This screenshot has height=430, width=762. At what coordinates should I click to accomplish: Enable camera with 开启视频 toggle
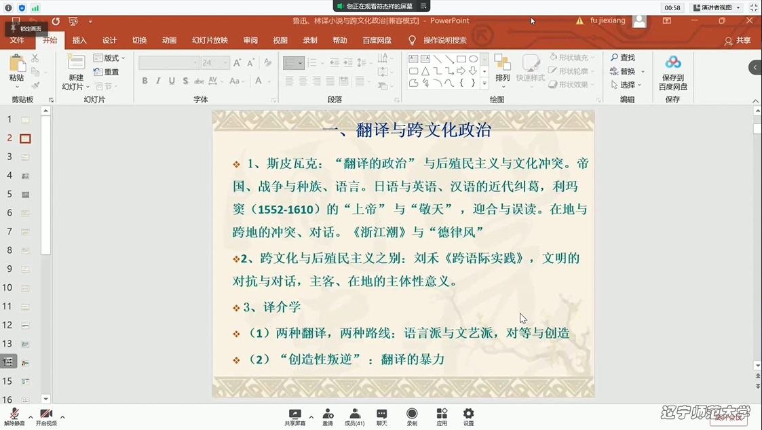click(x=46, y=415)
